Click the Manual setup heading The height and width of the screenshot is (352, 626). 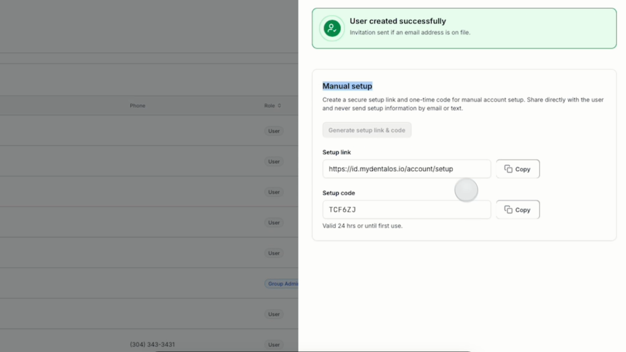pos(347,86)
